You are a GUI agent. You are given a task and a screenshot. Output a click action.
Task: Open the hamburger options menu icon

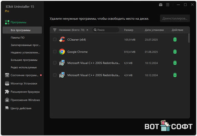click(168, 5)
